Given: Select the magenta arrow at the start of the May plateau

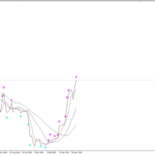Looking at the screenshot, I should tap(69, 90).
